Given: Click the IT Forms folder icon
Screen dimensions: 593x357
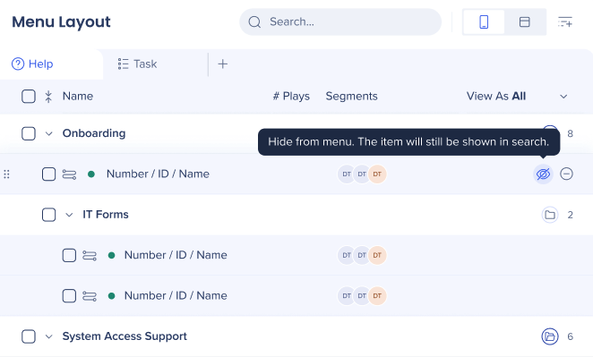Looking at the screenshot, I should 550,215.
